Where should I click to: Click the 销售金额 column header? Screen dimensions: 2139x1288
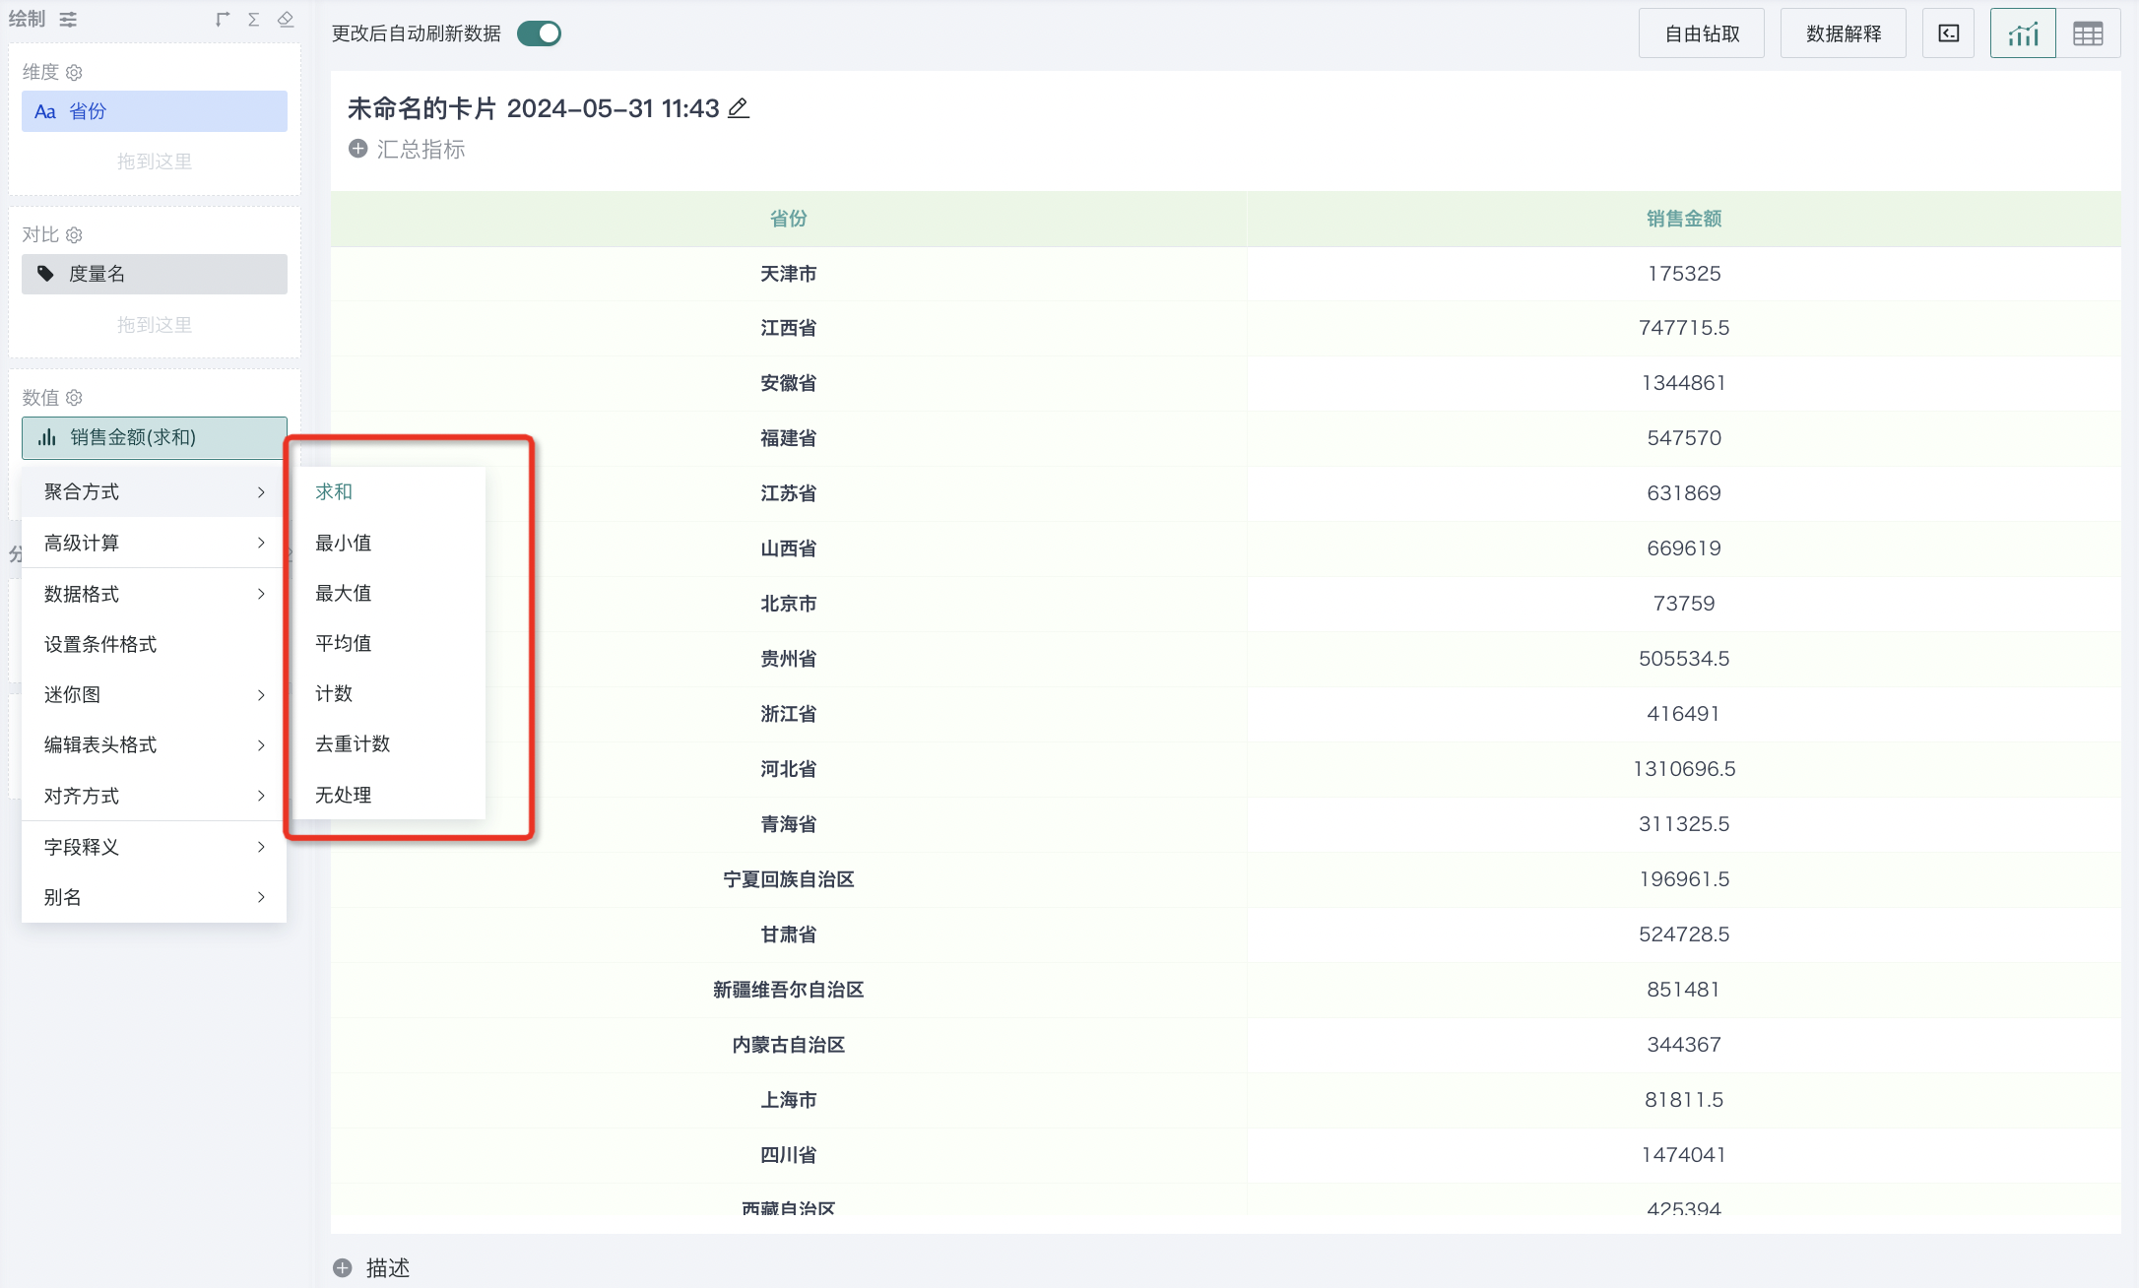(1683, 219)
